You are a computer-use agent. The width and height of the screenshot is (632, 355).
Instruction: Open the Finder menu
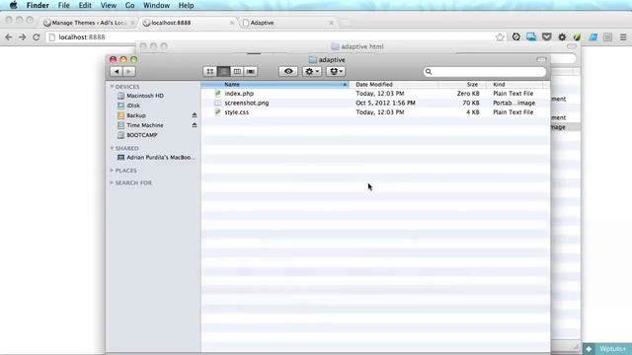38,5
